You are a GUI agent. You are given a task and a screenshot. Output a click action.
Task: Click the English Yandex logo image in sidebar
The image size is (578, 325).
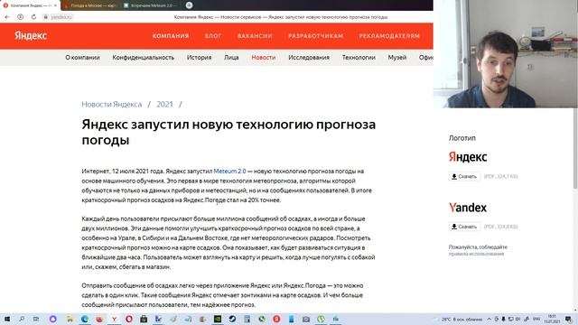coord(468,208)
